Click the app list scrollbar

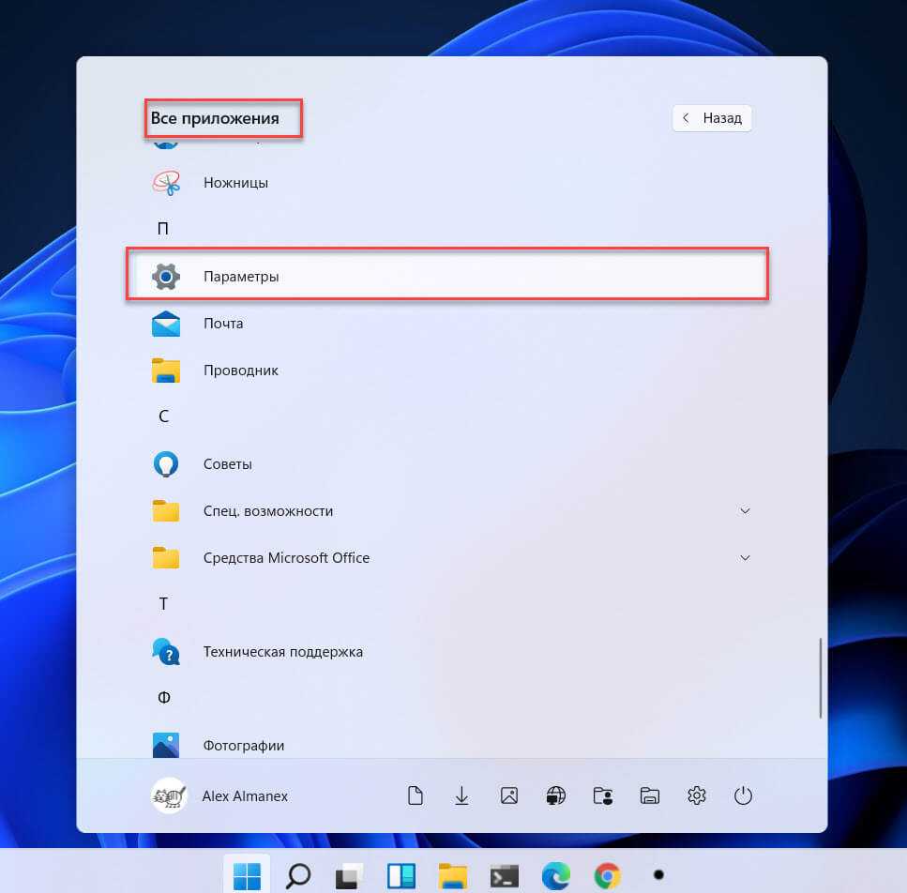[821, 675]
